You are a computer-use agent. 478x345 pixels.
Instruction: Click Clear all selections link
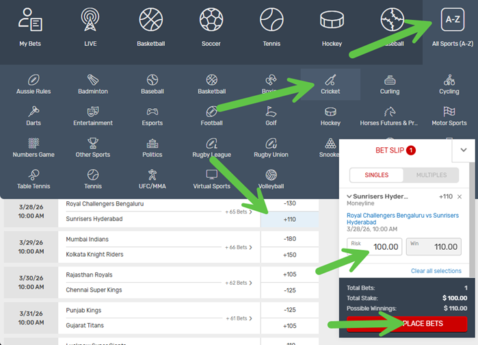point(436,271)
